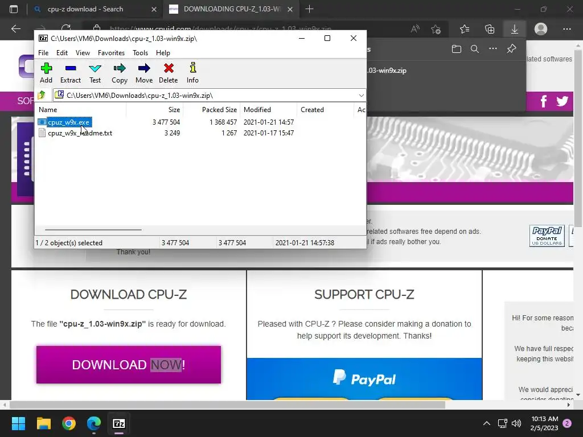Open more options in Downloads panel

coord(493,49)
